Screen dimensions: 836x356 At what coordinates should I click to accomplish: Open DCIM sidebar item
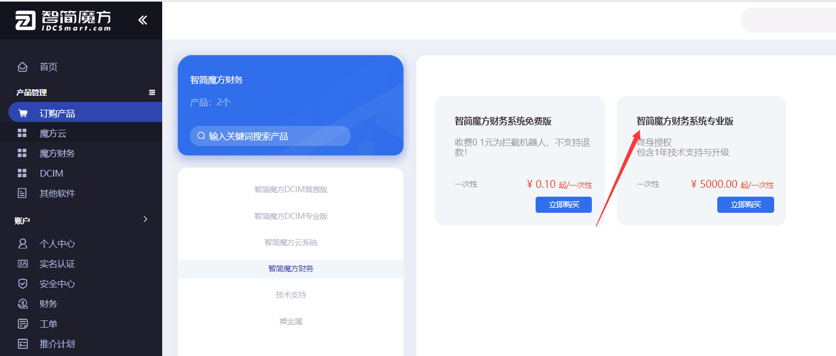point(51,173)
